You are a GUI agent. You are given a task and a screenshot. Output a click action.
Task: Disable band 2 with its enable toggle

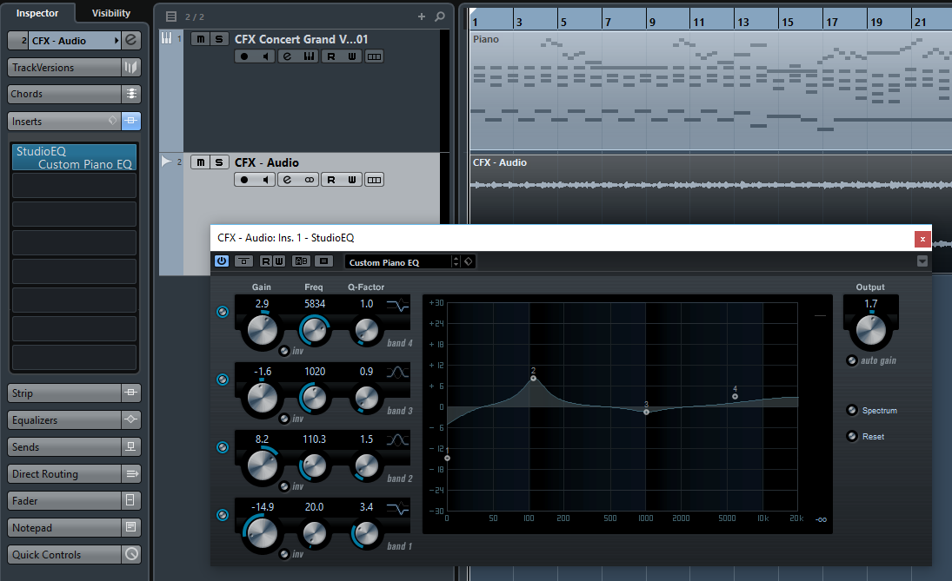coord(223,447)
